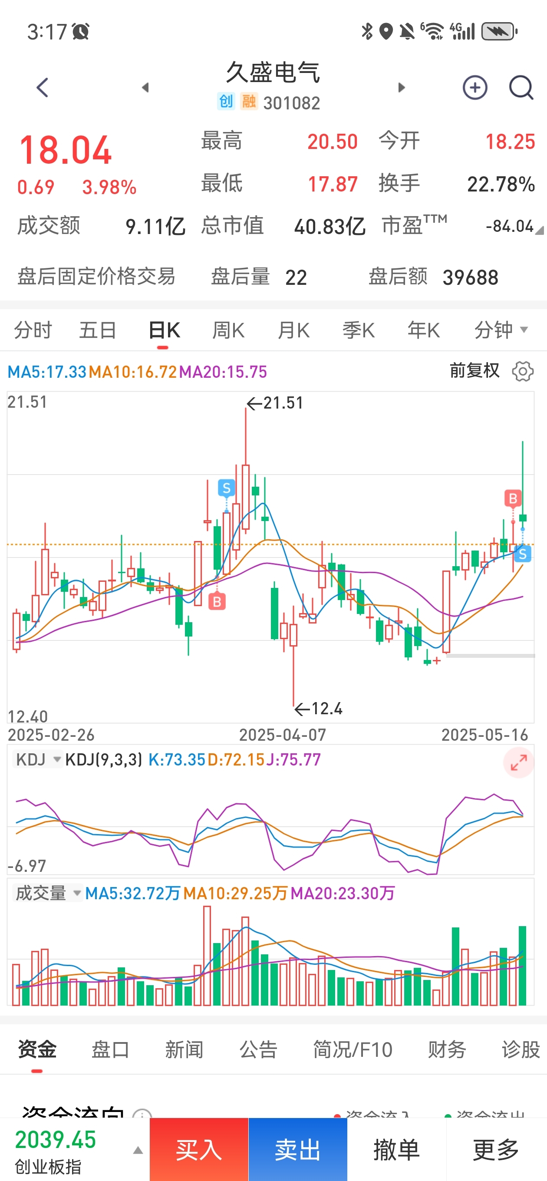Select the 日K chart tab
Screen dimensions: 547x1181
164,330
